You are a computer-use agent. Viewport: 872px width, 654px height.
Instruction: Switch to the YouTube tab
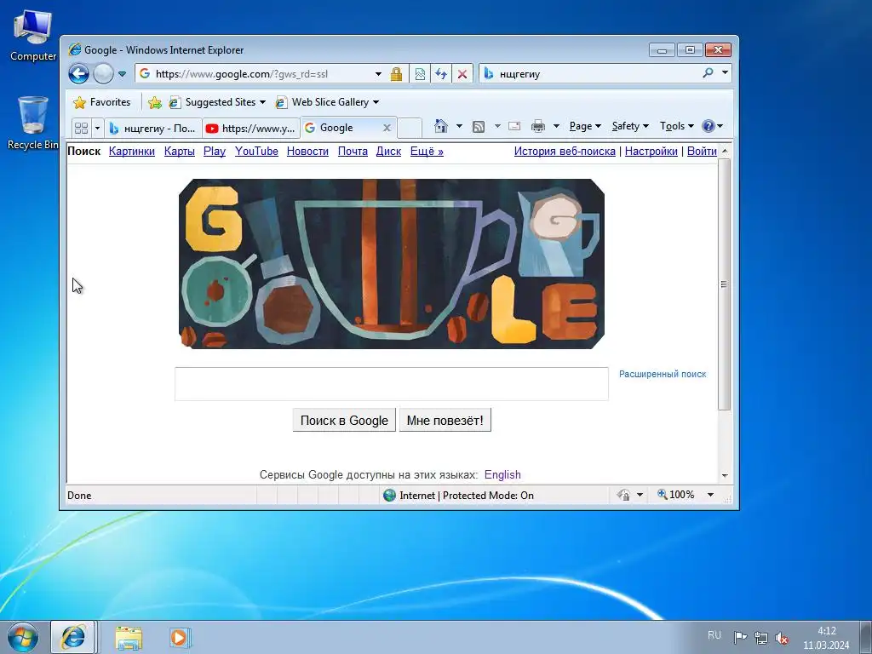tap(251, 129)
